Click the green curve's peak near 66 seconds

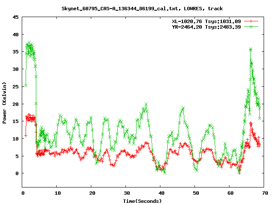[250, 50]
